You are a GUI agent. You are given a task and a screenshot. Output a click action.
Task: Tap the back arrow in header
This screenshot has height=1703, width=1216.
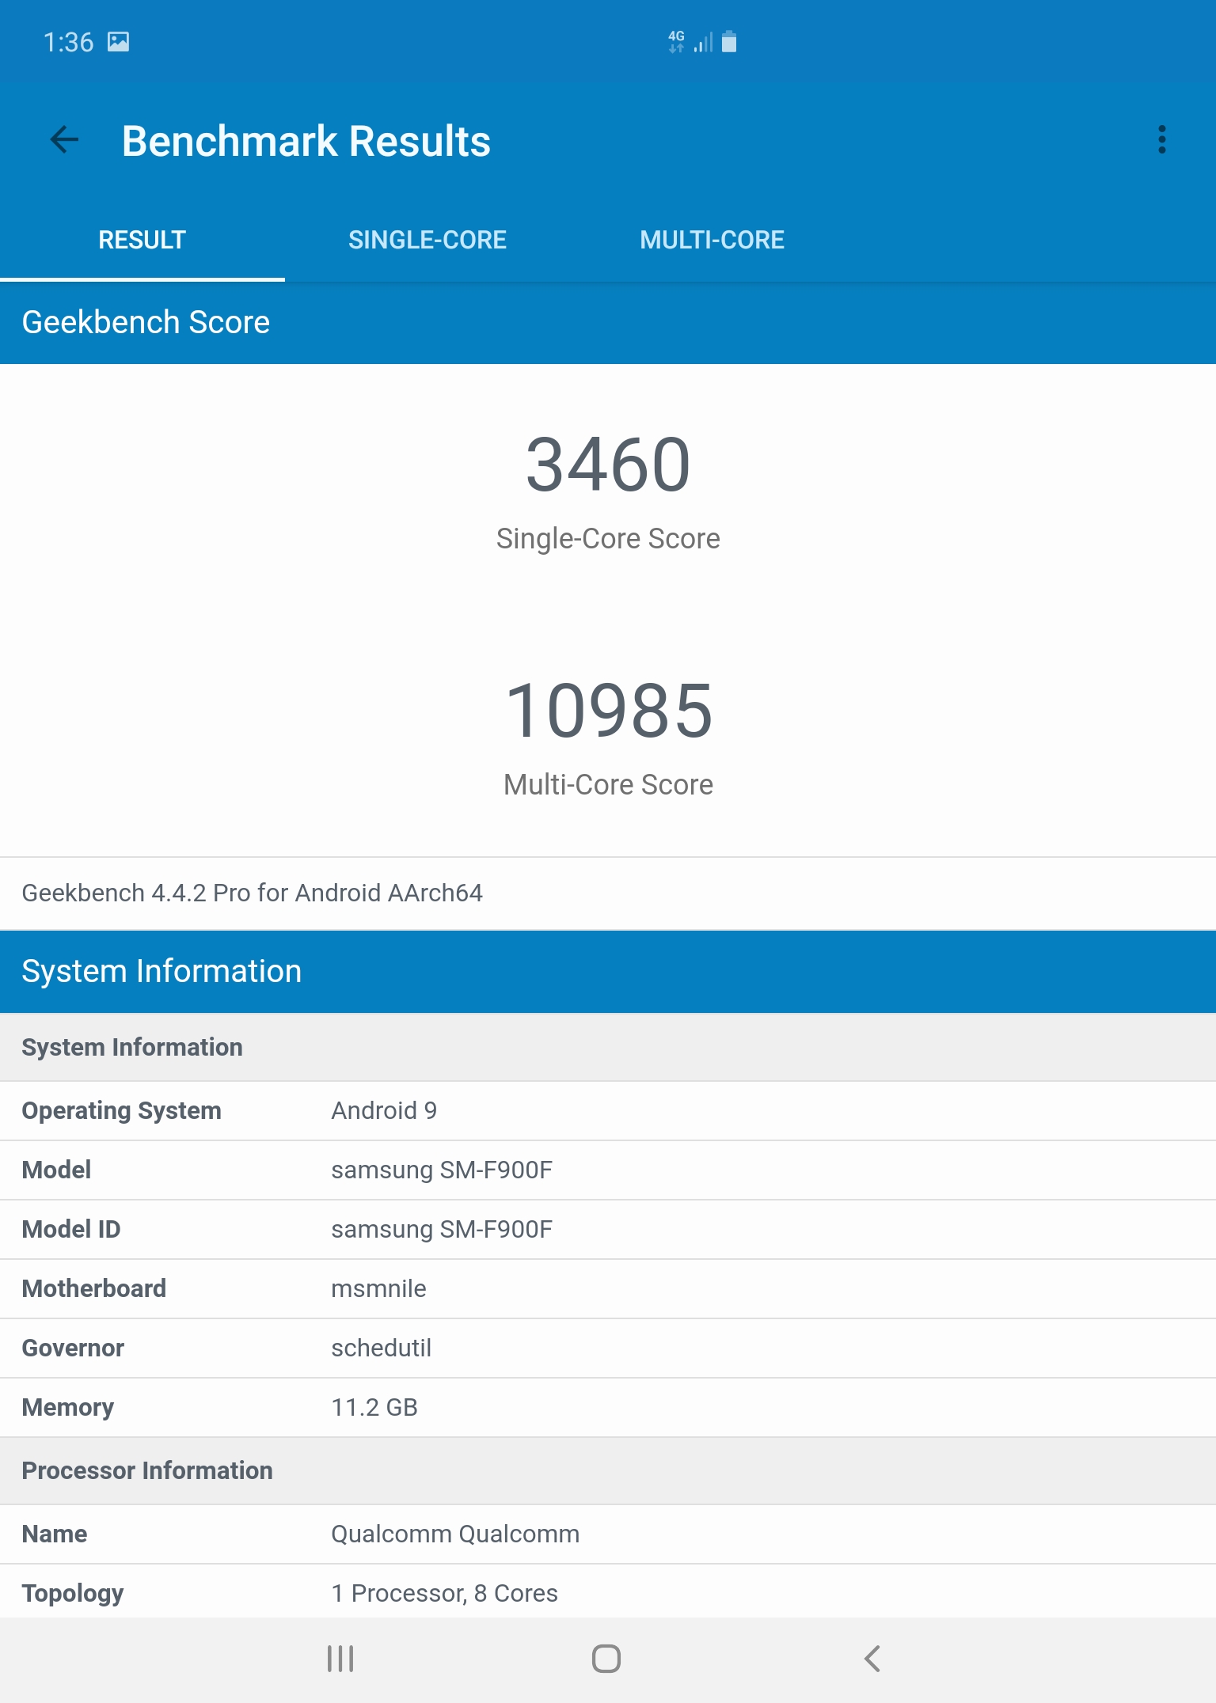(64, 140)
